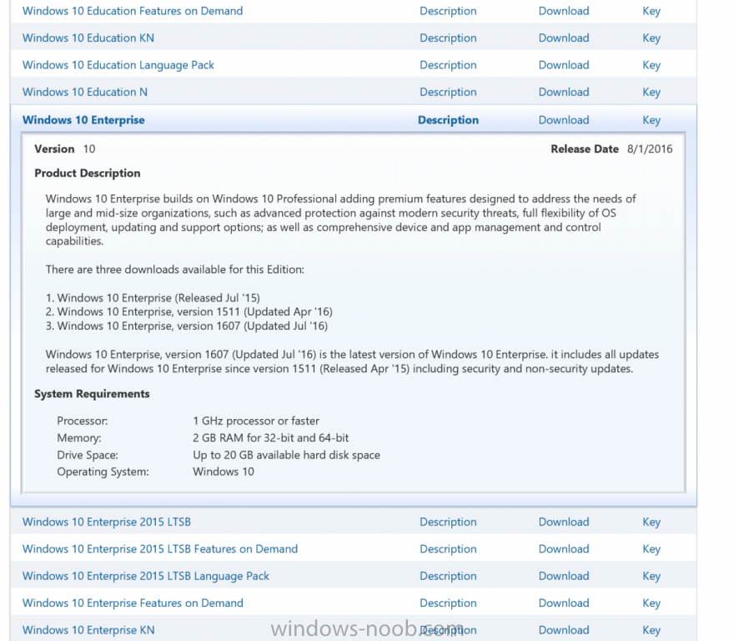Show Description for Enterprise Features on Demand
Screen dimensions: 734x641
[x=448, y=603]
